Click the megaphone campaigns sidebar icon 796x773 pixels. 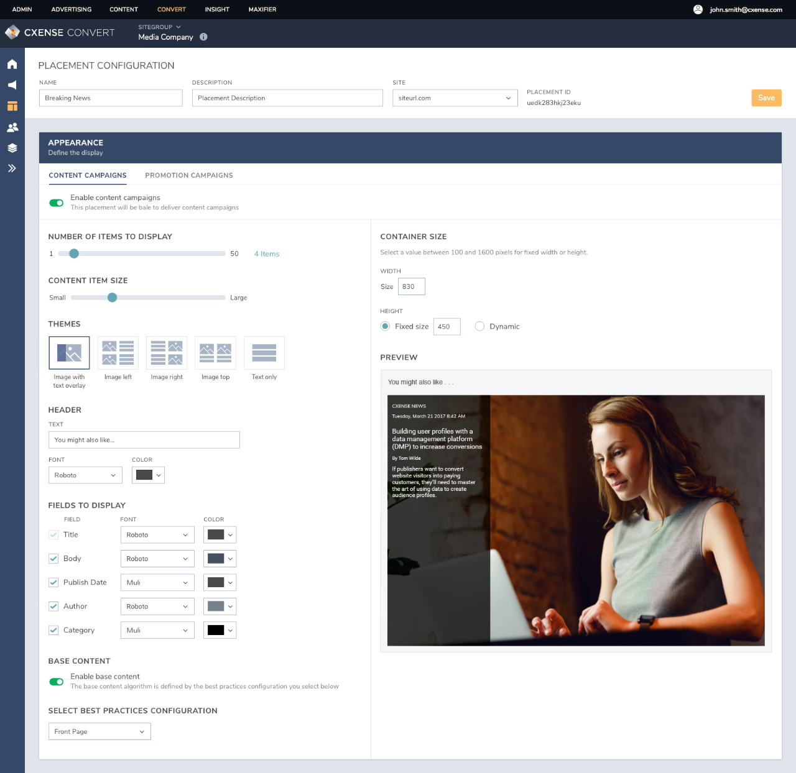(12, 85)
